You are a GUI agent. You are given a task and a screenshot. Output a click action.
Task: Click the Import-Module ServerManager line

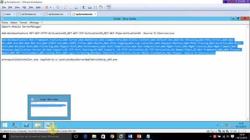coord(21,27)
